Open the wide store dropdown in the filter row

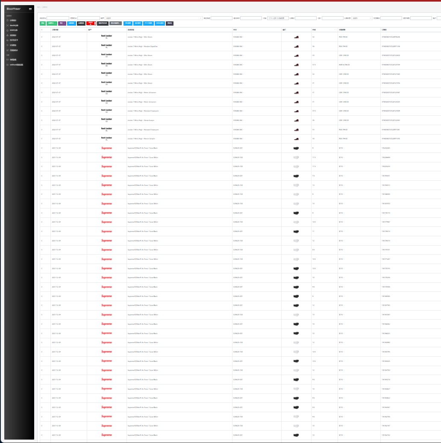[154, 18]
